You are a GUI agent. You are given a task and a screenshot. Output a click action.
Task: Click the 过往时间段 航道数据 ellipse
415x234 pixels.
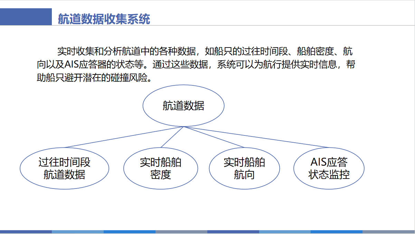64,169
